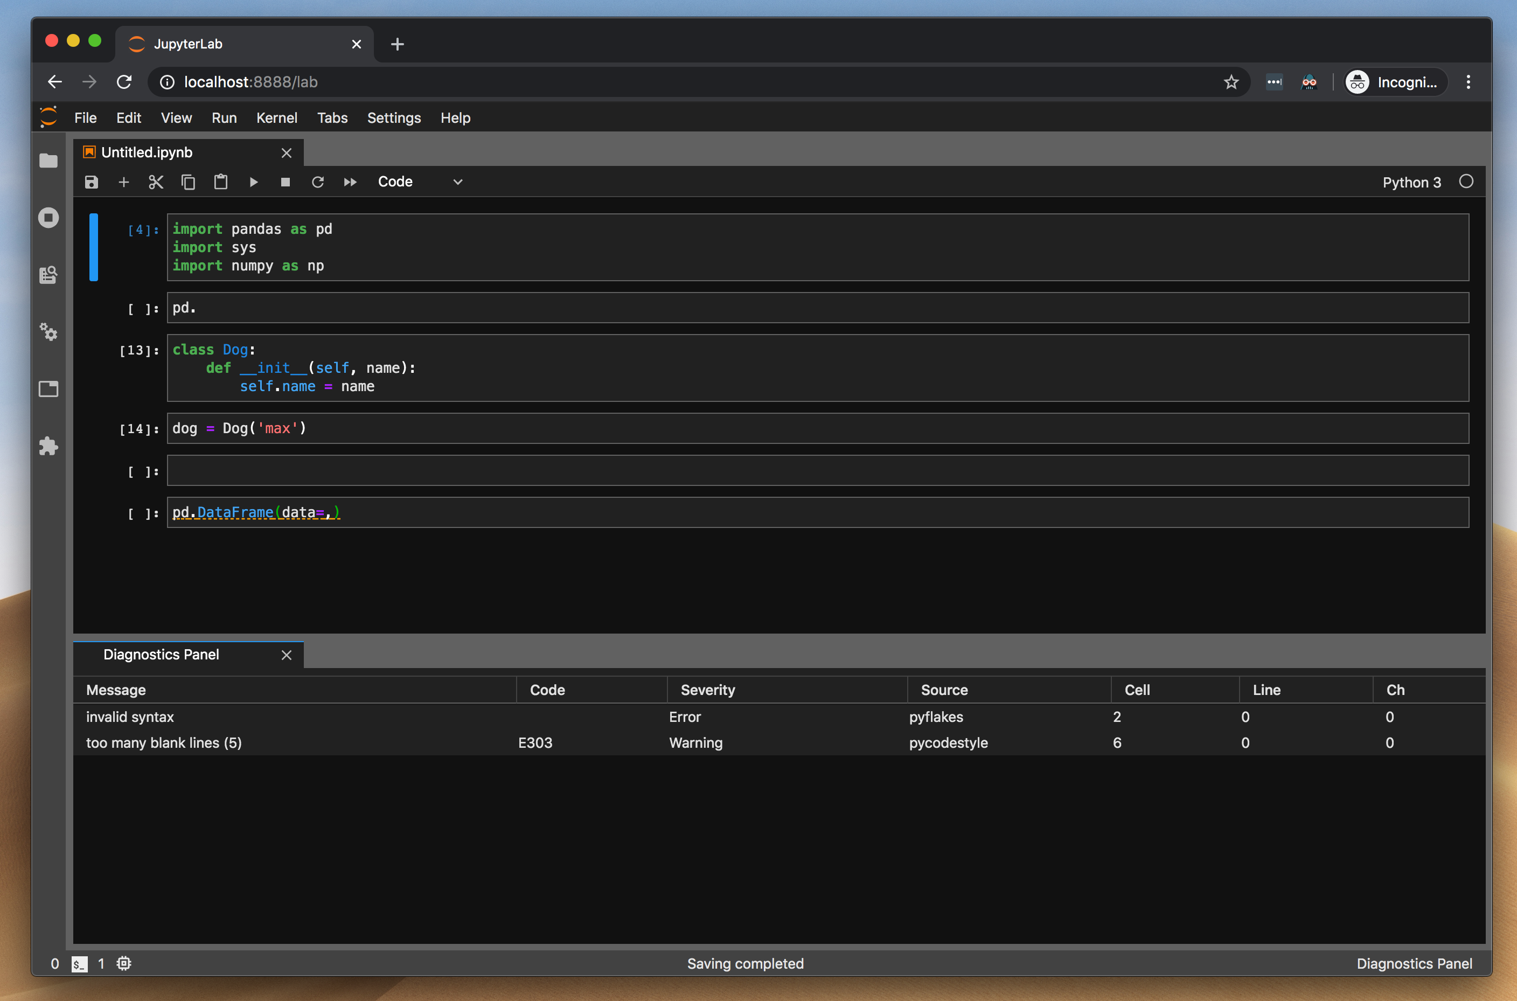
Task: Paste cells using the clipboard icon
Action: point(221,182)
